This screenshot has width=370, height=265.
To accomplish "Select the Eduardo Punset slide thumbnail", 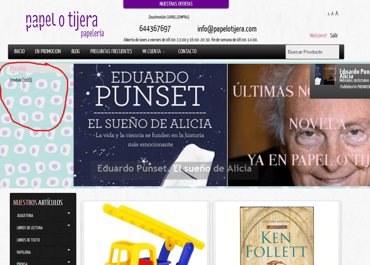I will pyautogui.click(x=325, y=74).
